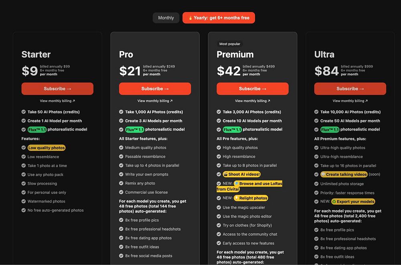Click the Most popular label on Premium card

click(x=230, y=44)
